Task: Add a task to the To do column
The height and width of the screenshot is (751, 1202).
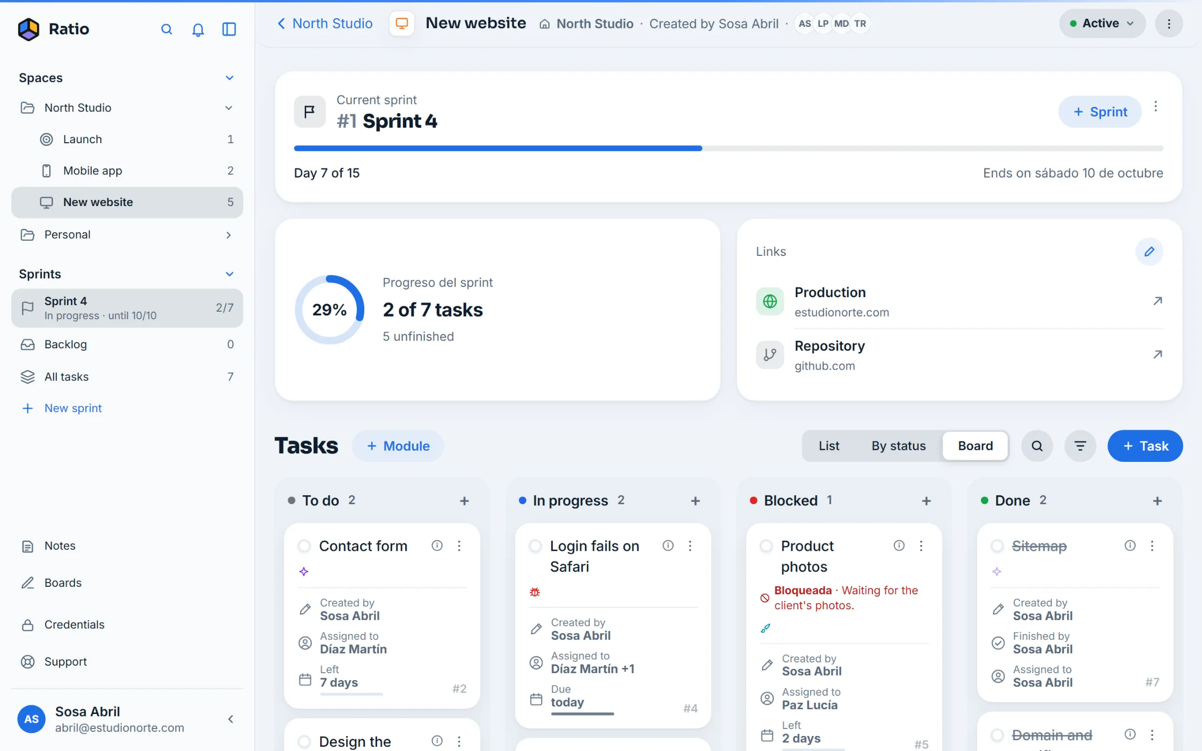Action: tap(465, 500)
